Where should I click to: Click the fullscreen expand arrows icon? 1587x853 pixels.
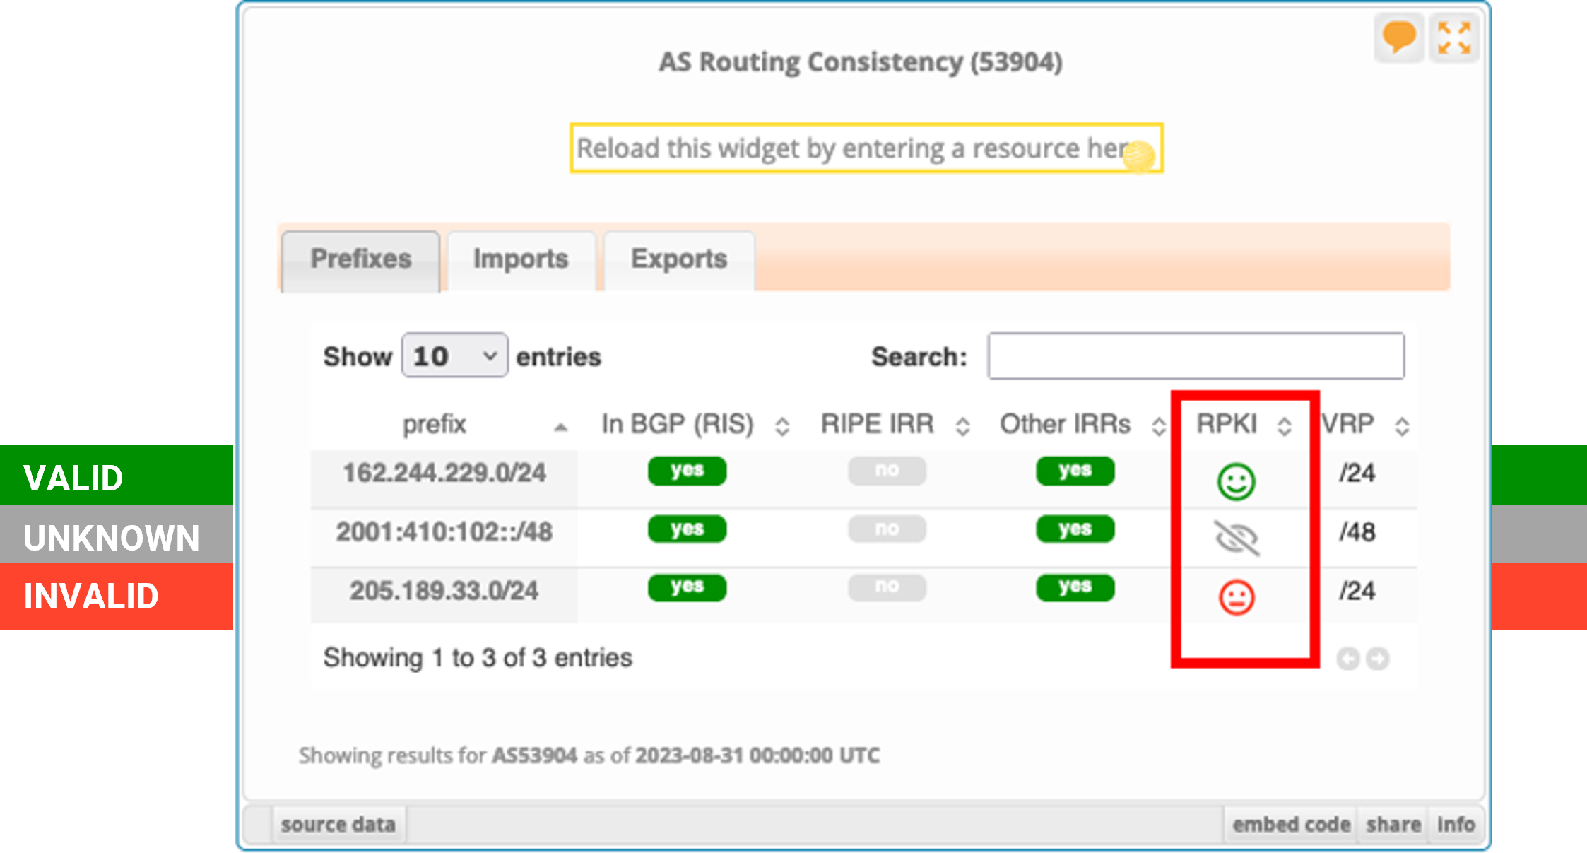coord(1454,37)
